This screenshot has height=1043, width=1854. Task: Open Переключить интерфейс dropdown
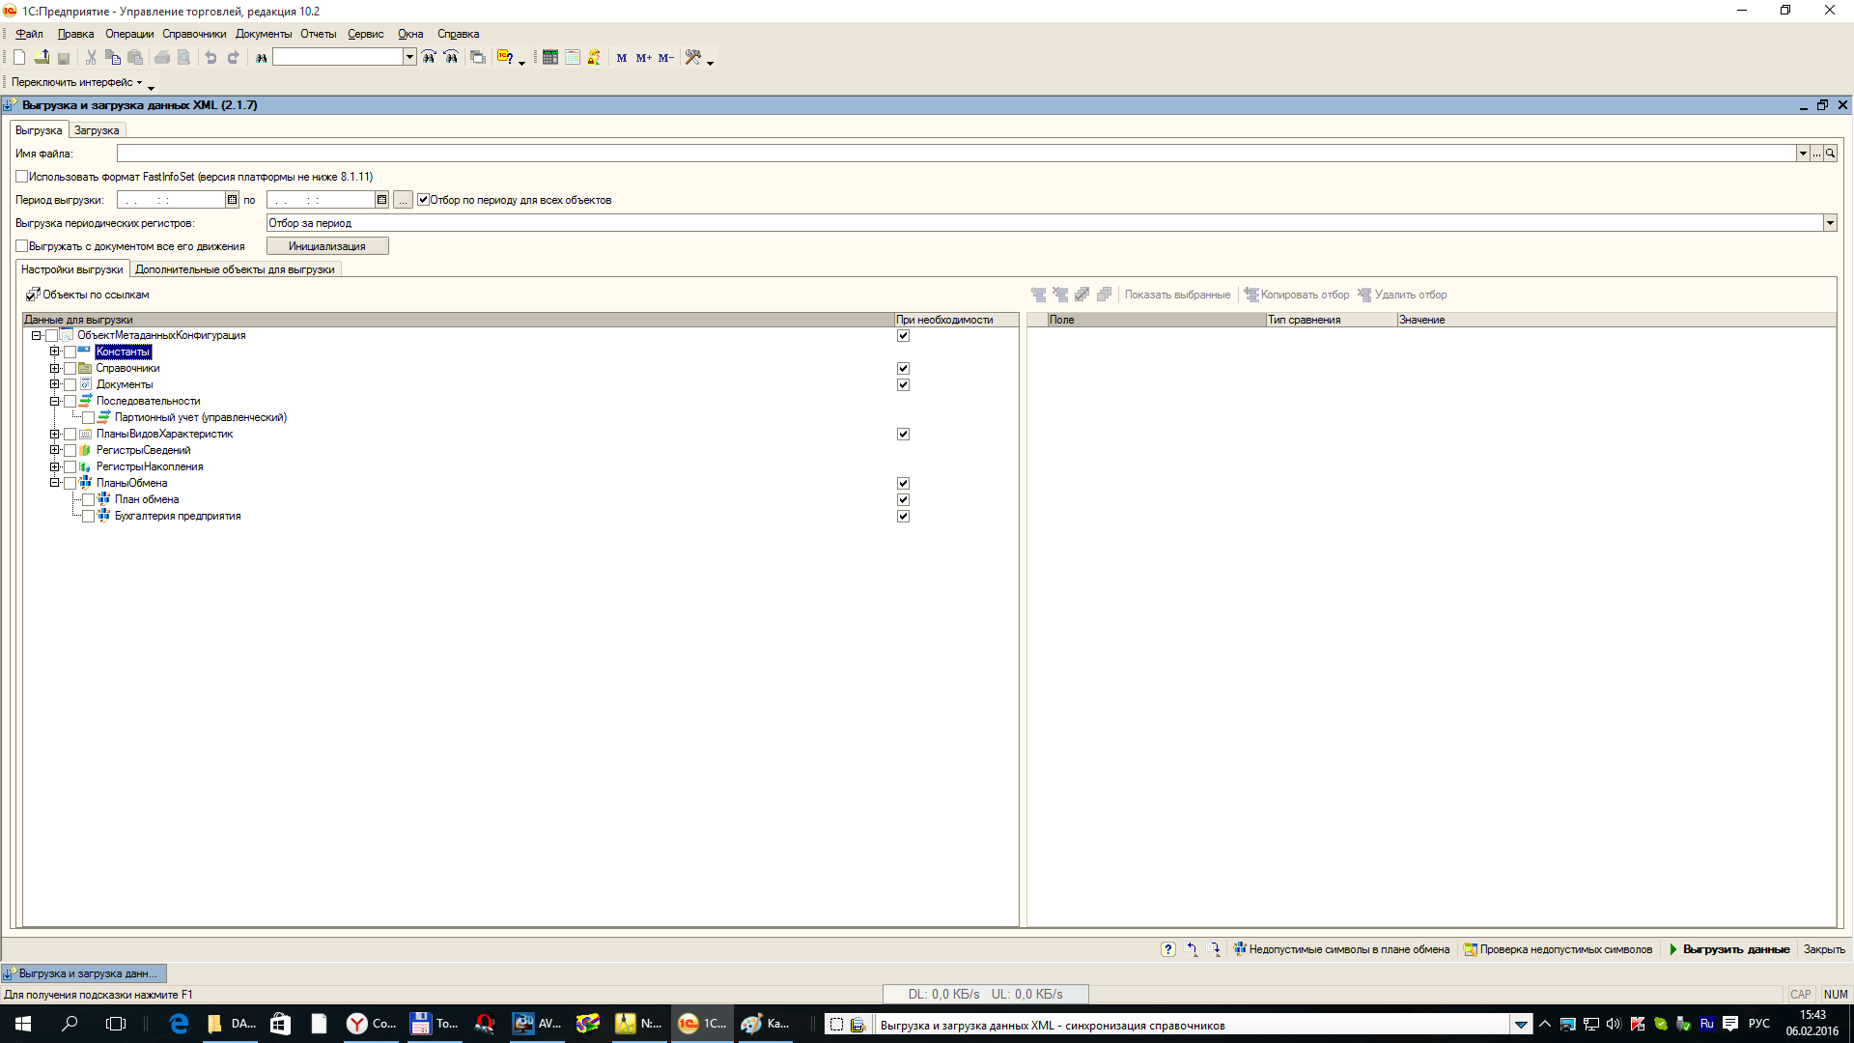click(76, 82)
